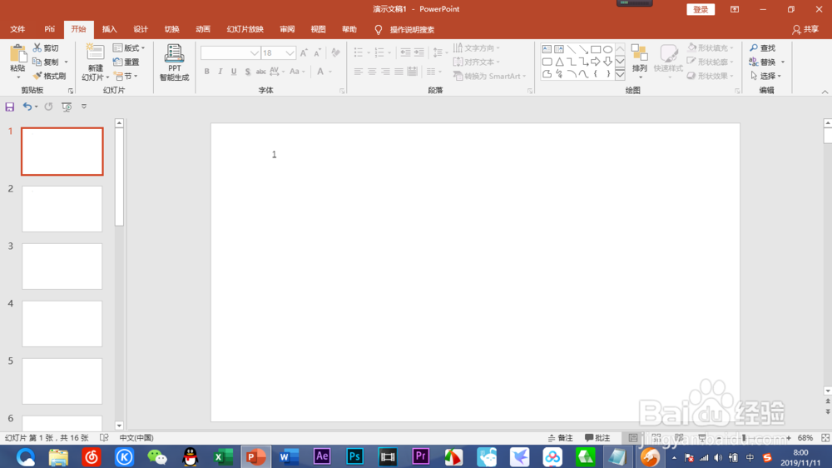The width and height of the screenshot is (832, 468).
Task: Open the spell check icon in status bar
Action: coord(104,438)
